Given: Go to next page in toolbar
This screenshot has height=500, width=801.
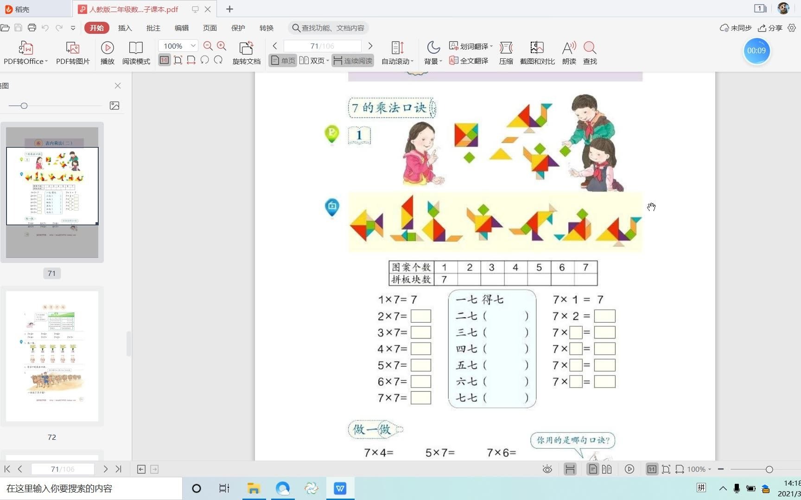Looking at the screenshot, I should tap(370, 46).
